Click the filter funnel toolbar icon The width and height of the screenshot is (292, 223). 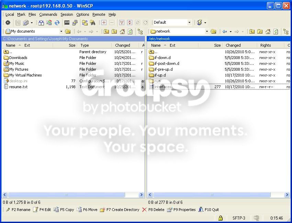pos(122,23)
